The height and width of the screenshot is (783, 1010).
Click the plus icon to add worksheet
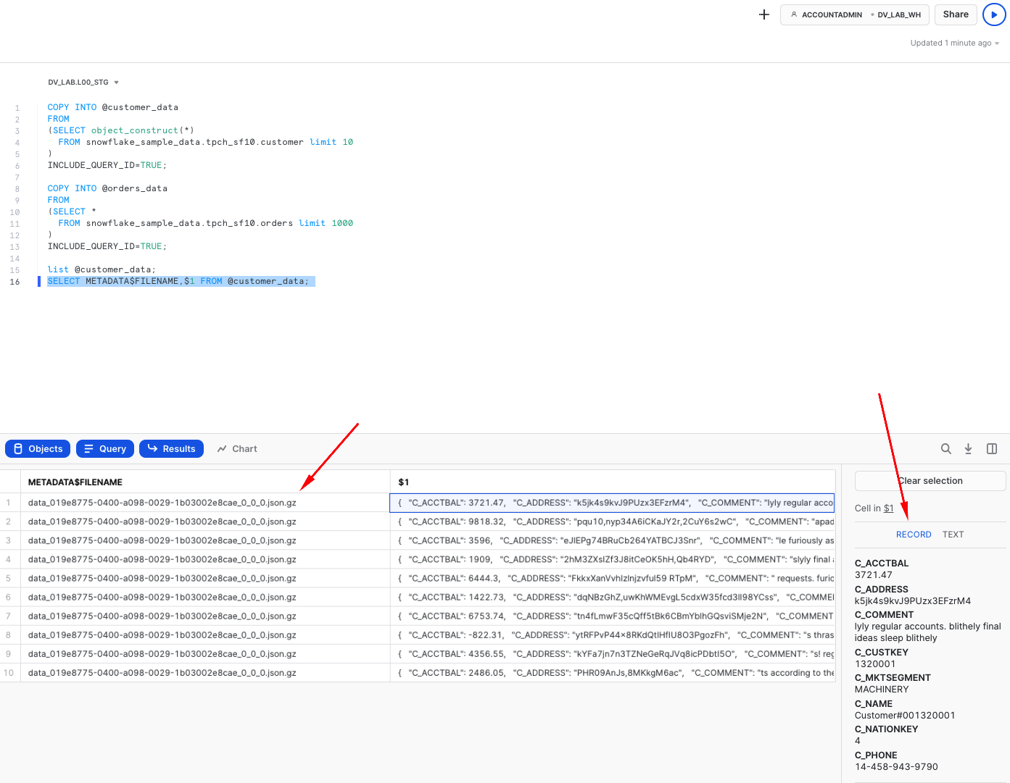click(x=763, y=14)
